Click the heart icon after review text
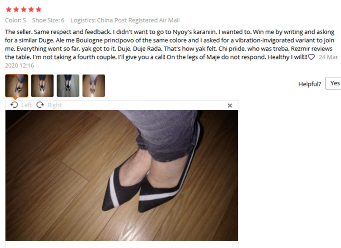 click(312, 57)
